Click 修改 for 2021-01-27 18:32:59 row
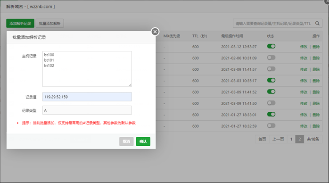 [304, 126]
